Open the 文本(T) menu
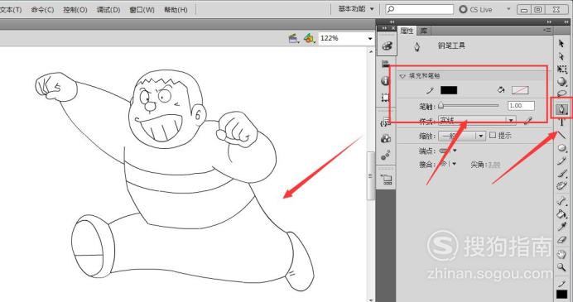 pos(11,10)
